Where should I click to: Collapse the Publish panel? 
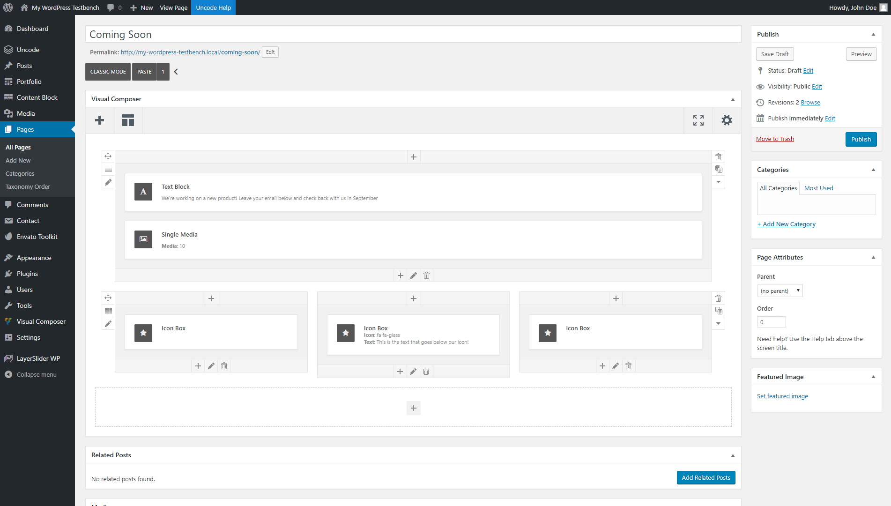coord(873,34)
